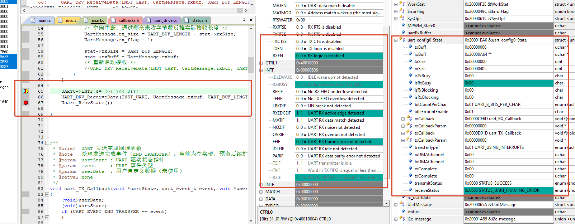Image resolution: width=575 pixels, height=224 pixels.
Task: Click the member icon beside rxComplete
Action: point(410,169)
